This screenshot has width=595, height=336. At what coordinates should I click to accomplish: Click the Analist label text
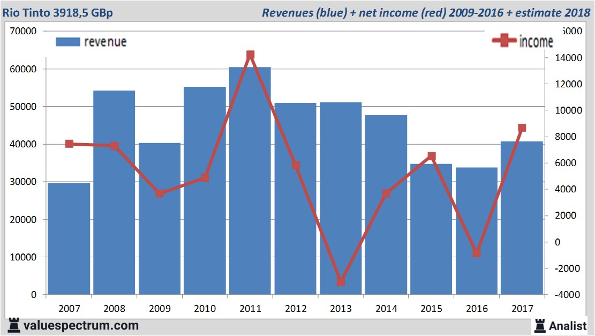568,326
